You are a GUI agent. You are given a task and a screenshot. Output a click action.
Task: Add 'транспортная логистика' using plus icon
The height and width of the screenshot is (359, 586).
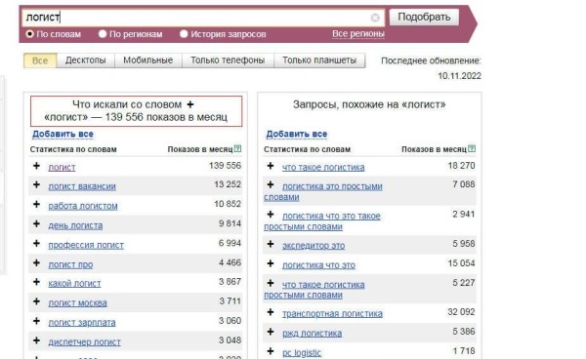pos(271,312)
